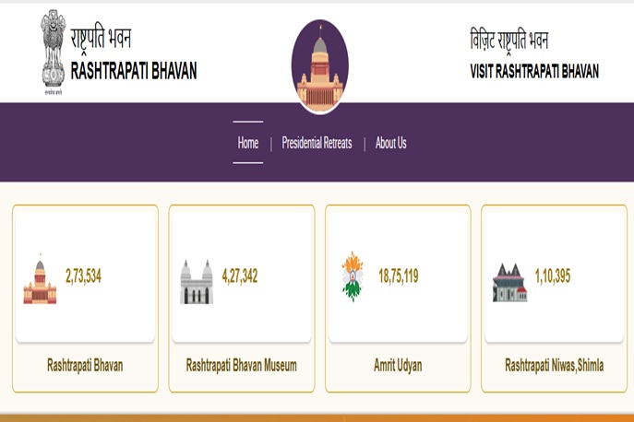This screenshot has width=634, height=422.
Task: Click the visitor count 1,10,395
Action: (553, 276)
